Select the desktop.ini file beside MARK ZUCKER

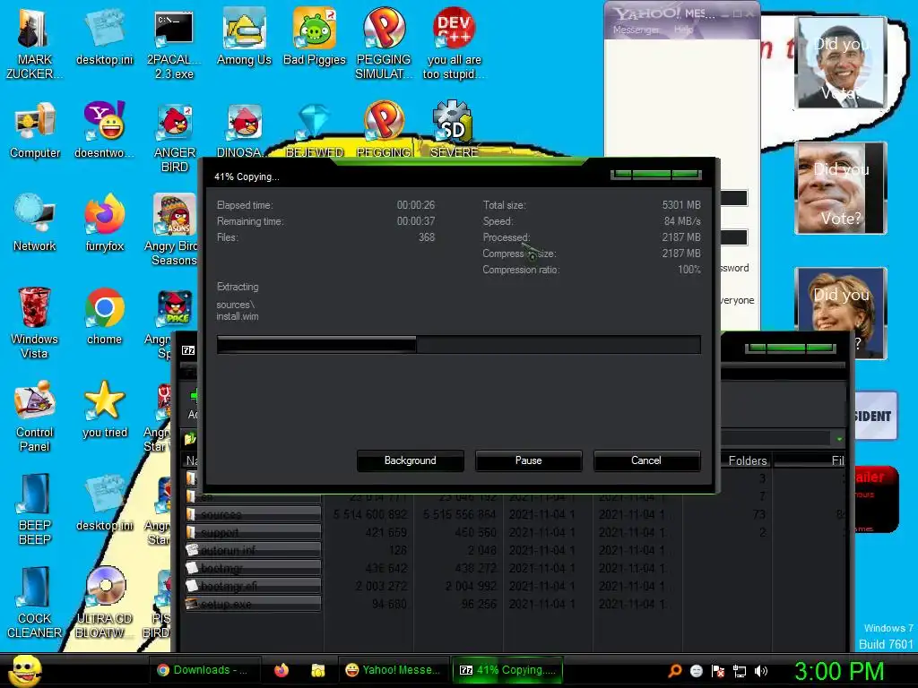104,38
